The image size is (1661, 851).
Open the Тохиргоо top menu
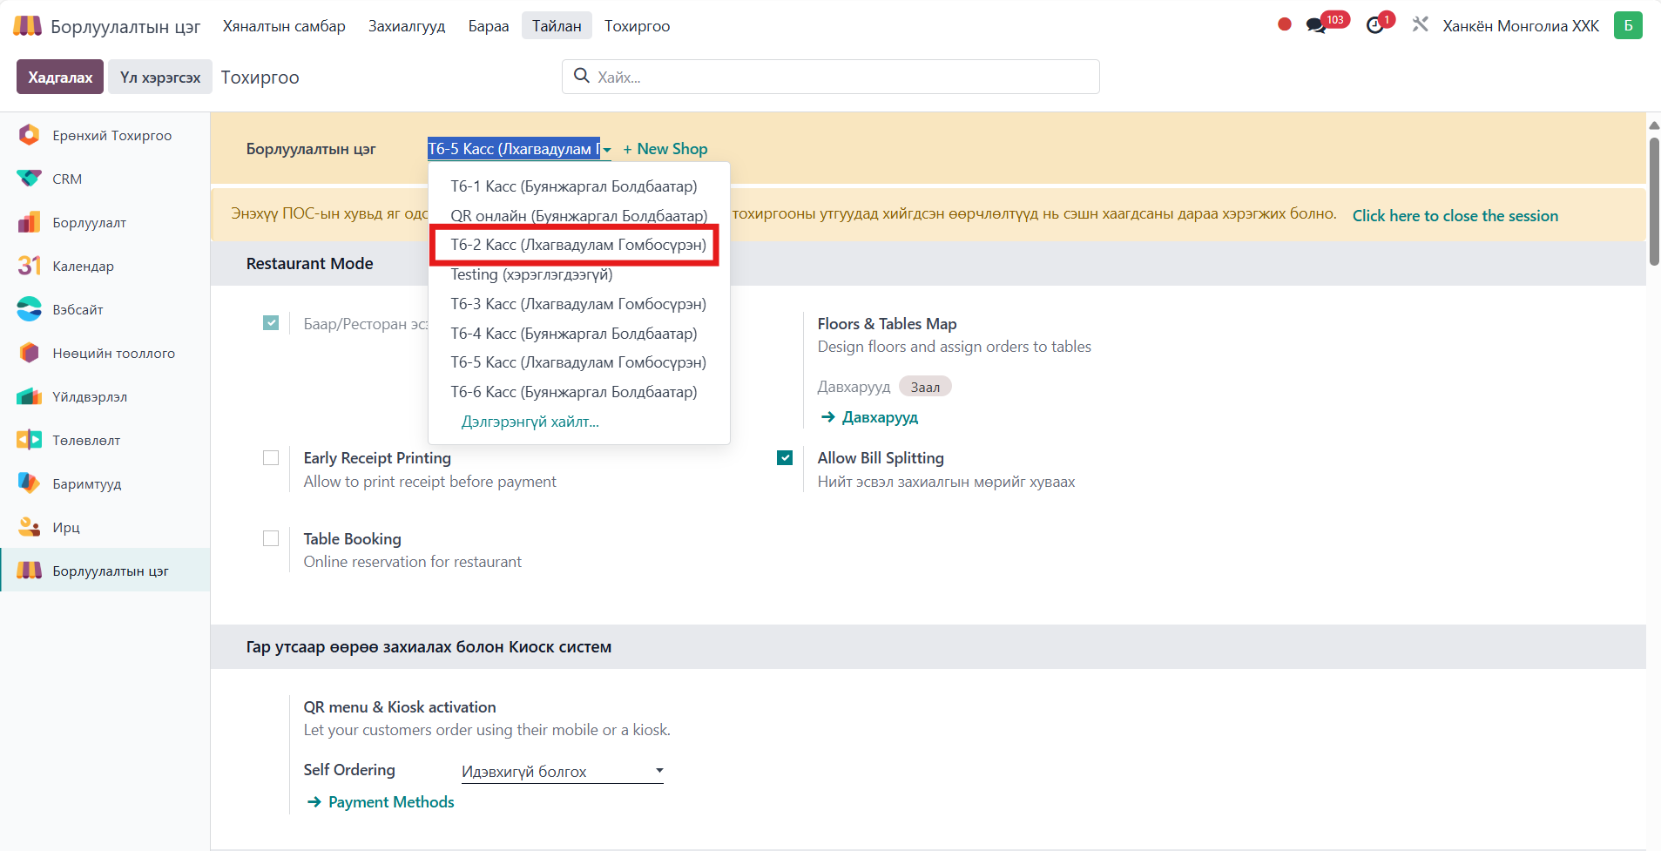pyautogui.click(x=638, y=26)
